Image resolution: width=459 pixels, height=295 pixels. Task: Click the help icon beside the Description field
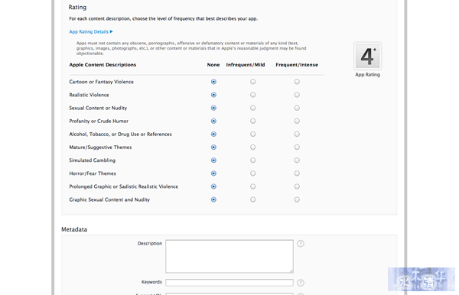[x=301, y=244]
